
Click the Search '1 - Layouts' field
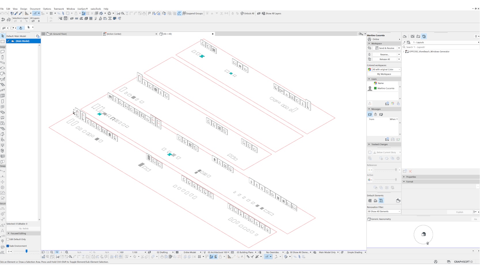point(441,47)
